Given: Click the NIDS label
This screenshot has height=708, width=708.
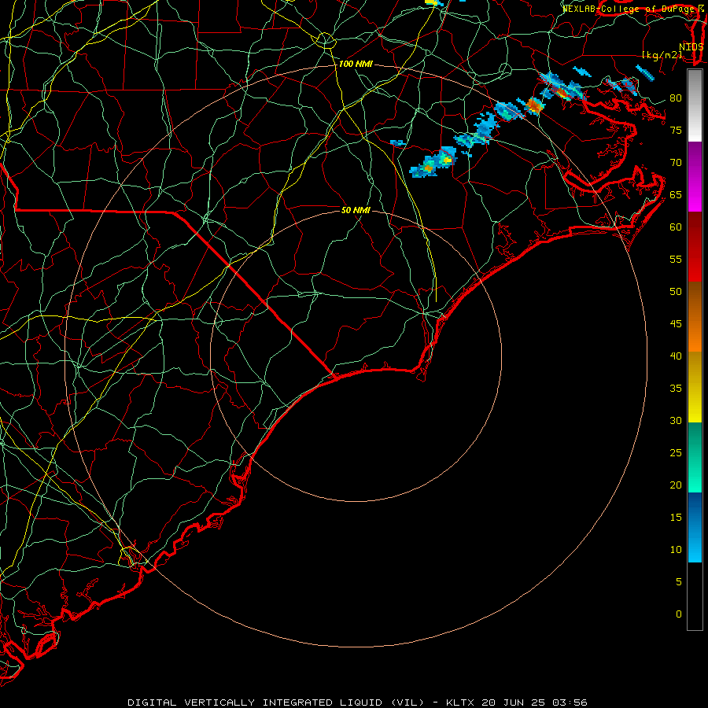Looking at the screenshot, I should pyautogui.click(x=691, y=47).
